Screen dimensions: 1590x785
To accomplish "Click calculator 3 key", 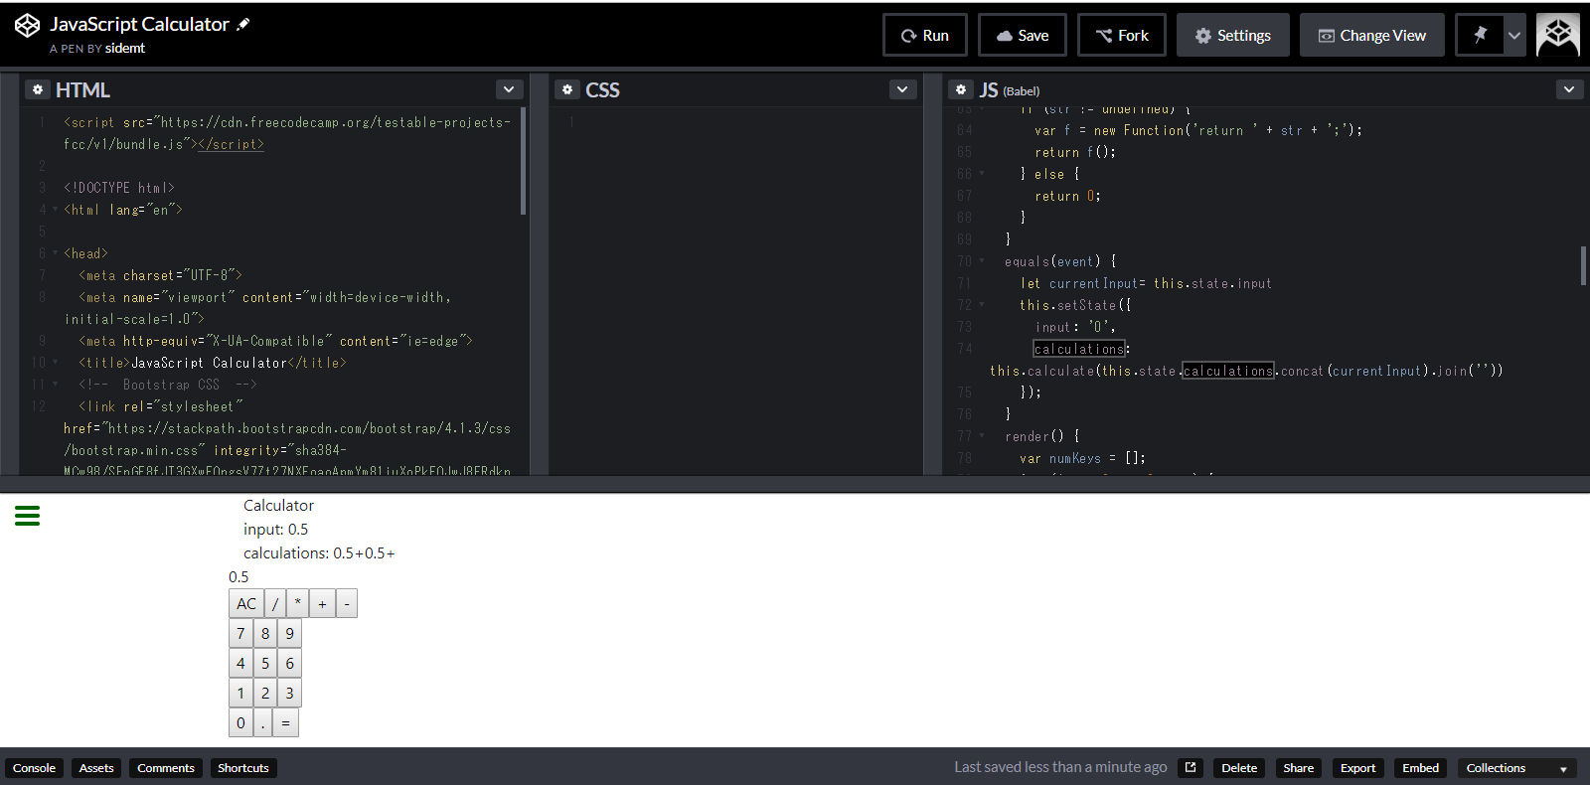I will (x=290, y=693).
